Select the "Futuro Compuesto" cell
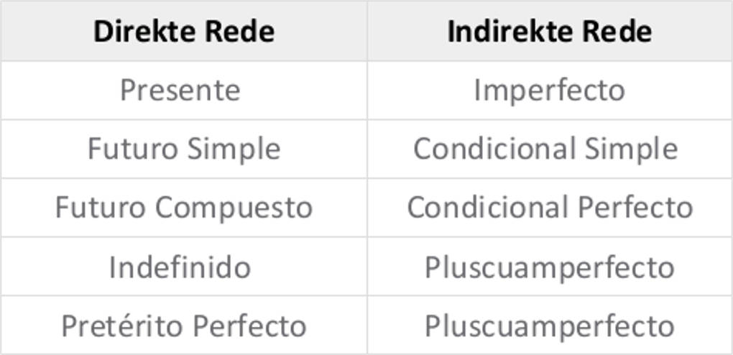The height and width of the screenshot is (355, 733). tap(184, 208)
